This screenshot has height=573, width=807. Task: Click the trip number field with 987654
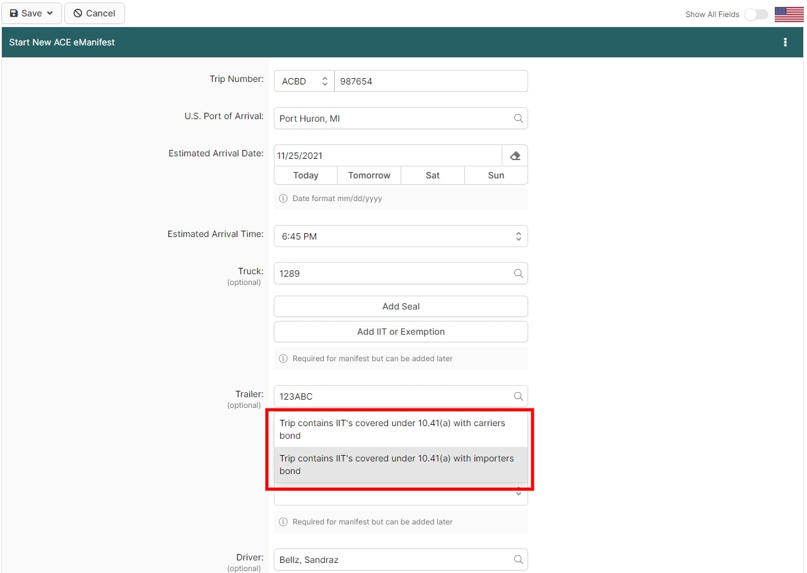[x=430, y=81]
